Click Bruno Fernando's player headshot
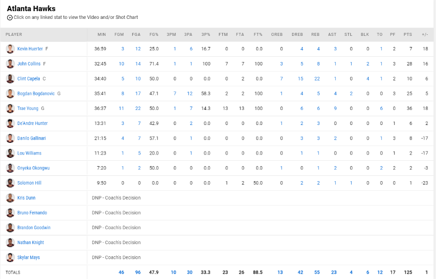The image size is (436, 279). [10, 213]
